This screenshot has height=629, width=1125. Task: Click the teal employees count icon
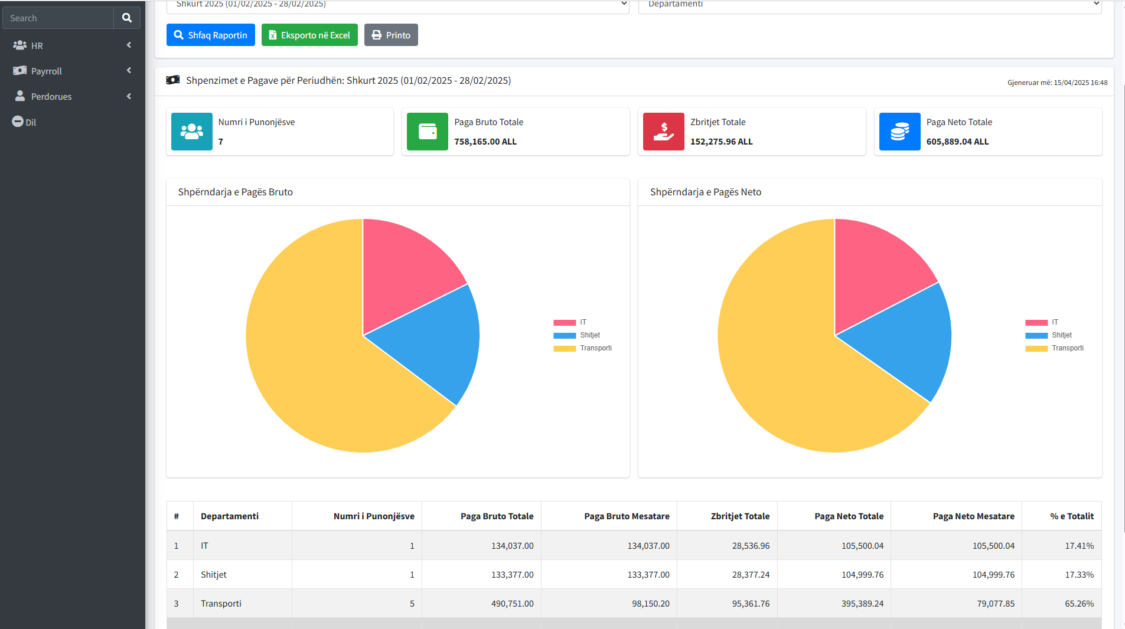coord(191,132)
